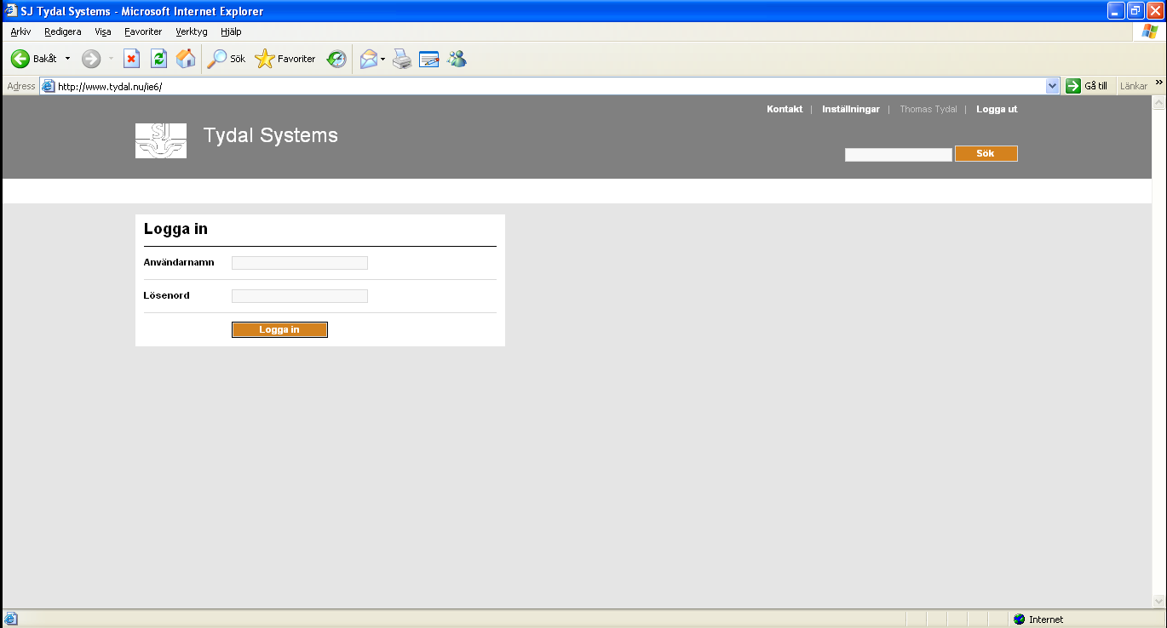Image resolution: width=1167 pixels, height=628 pixels.
Task: Click the vertical scrollbar down arrow
Action: click(1158, 602)
